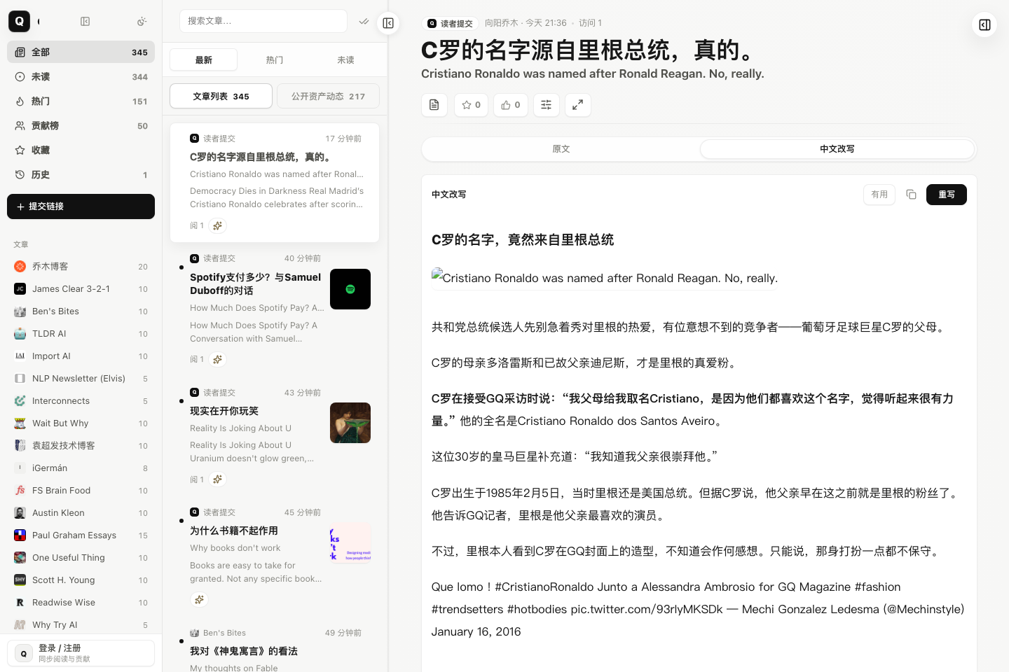1009x672 pixels.
Task: Open the Ben's Bites feed
Action: (81, 311)
